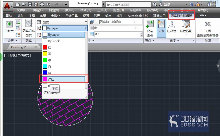Expand the 原点 panel arrow
Image resolution: width=220 pixels, height=136 pixels.
[154, 41]
